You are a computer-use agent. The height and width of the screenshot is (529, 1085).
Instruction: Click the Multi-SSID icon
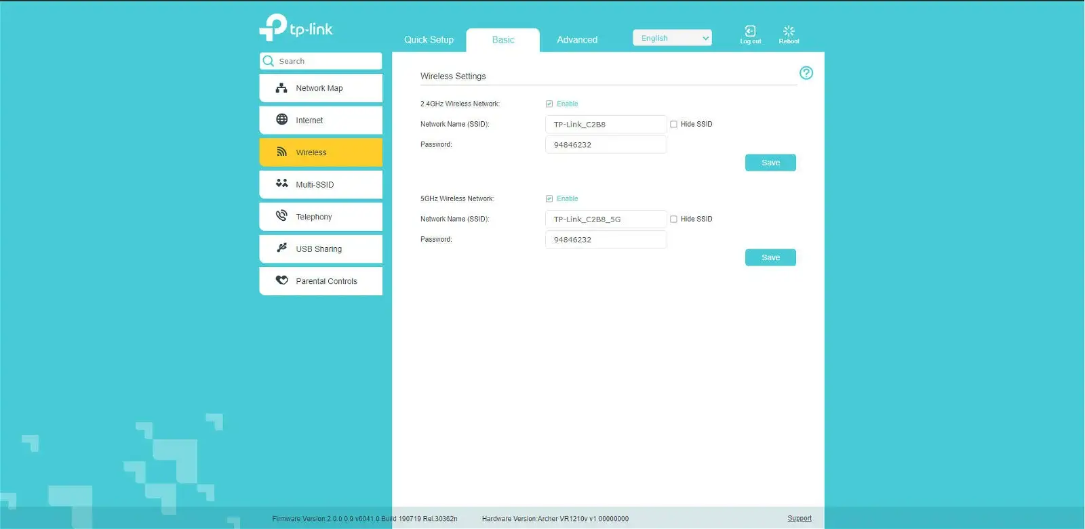tap(281, 184)
